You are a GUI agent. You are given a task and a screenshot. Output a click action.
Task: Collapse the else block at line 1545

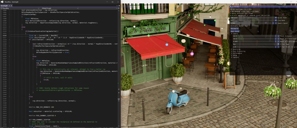point(9,97)
